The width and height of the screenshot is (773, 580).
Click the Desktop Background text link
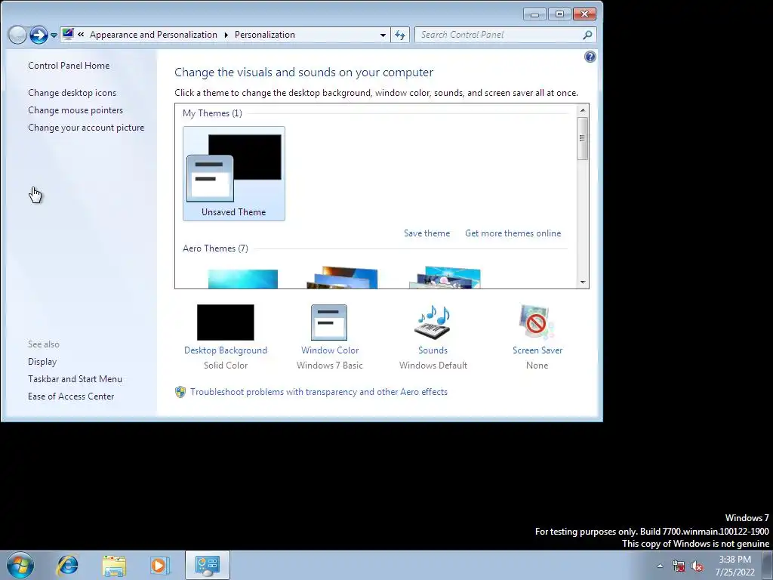coord(225,350)
